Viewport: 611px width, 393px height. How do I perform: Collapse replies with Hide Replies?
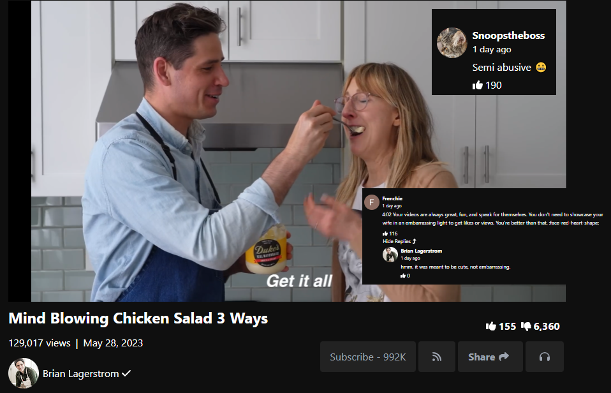pos(399,241)
